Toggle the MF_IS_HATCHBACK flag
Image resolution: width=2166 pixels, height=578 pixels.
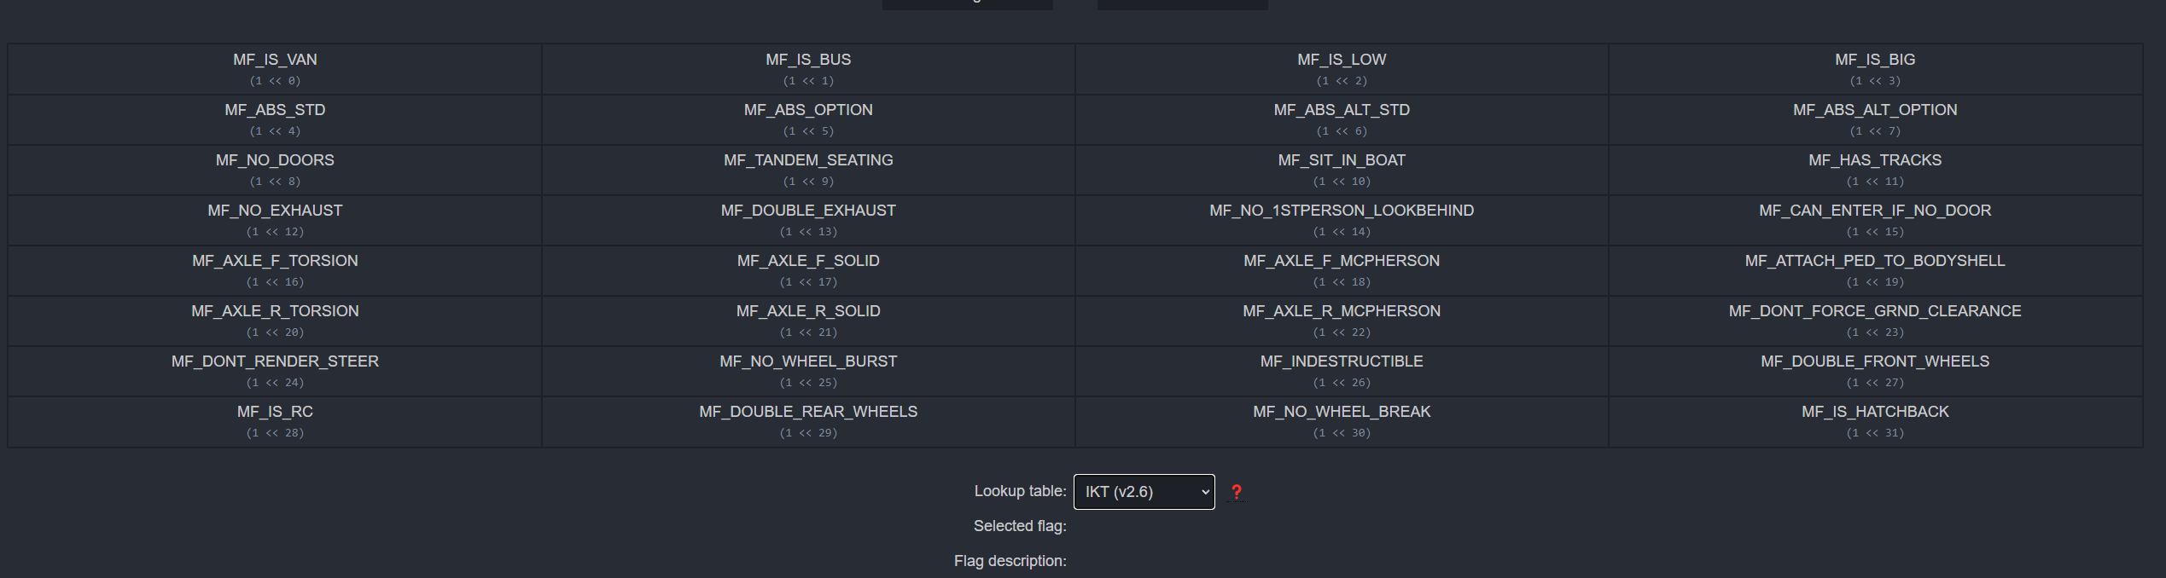(1875, 421)
